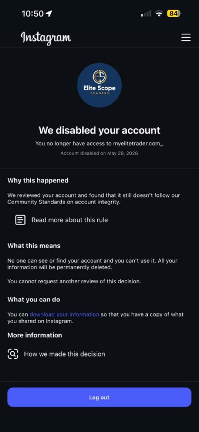Tap the Elite Scope Traders profile picture
The image size is (199, 432).
99,85
